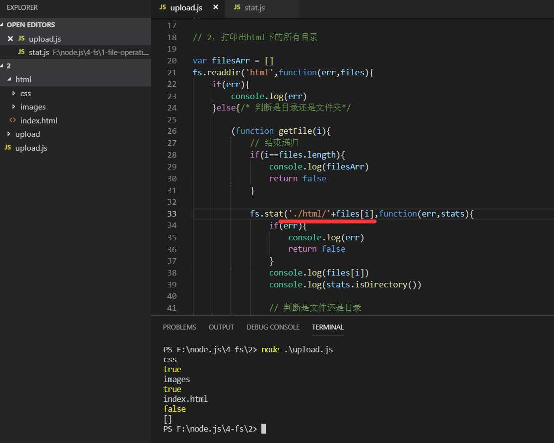This screenshot has height=443, width=554.
Task: Click the index.html file type icon
Action: click(13, 120)
